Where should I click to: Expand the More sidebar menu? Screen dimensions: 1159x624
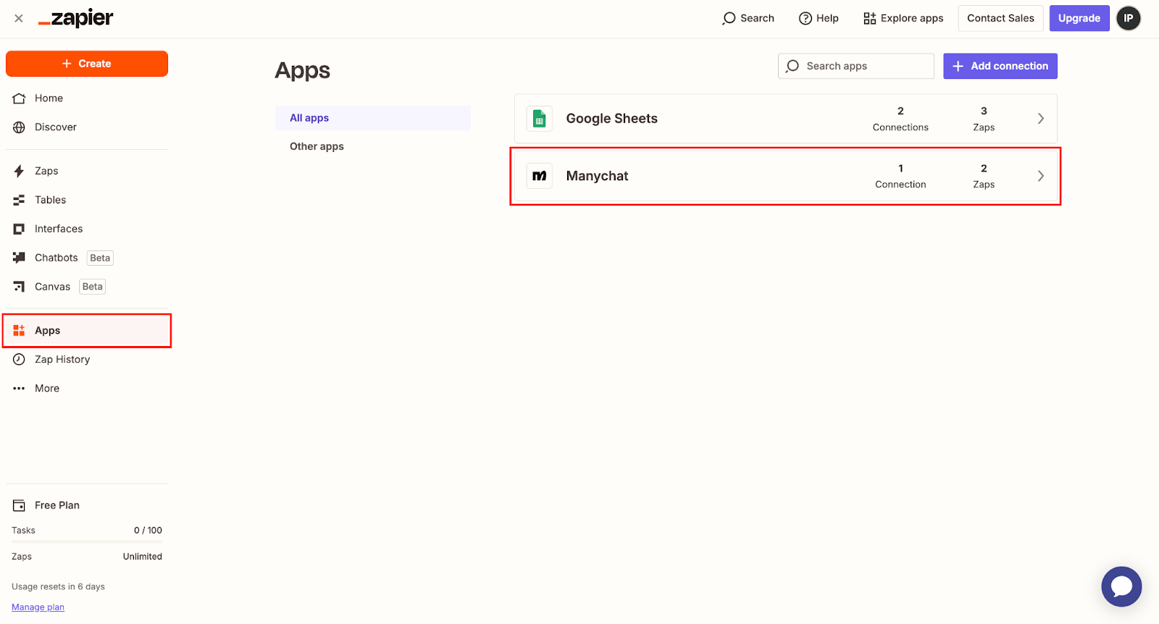coord(47,388)
